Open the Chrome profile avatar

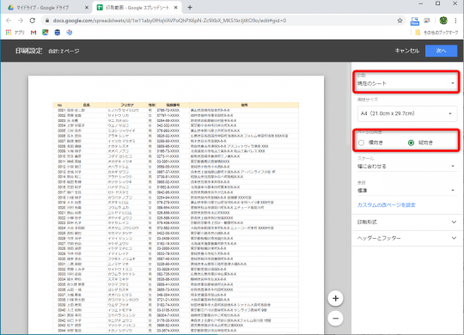pyautogui.click(x=443, y=21)
